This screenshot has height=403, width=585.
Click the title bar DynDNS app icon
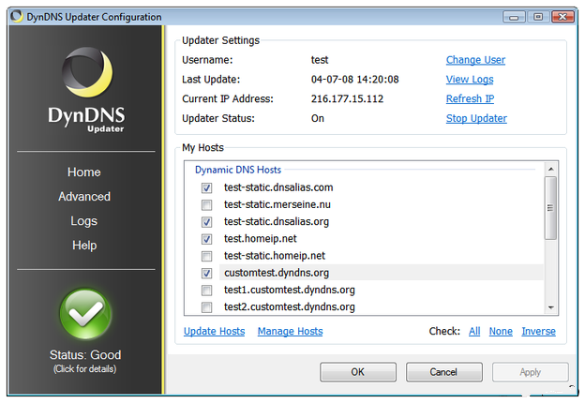point(17,17)
